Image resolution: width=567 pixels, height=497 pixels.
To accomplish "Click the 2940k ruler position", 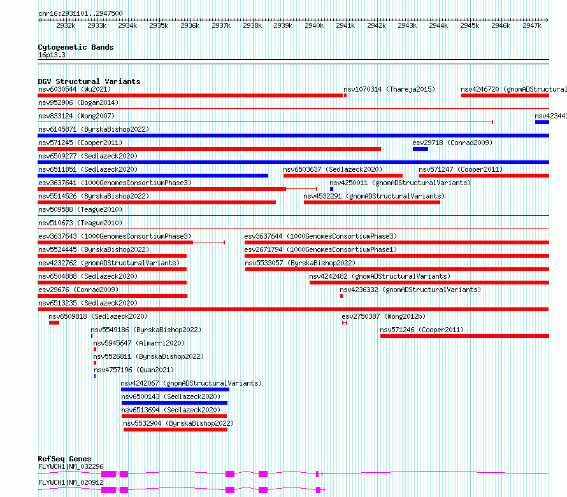I will 314,25.
